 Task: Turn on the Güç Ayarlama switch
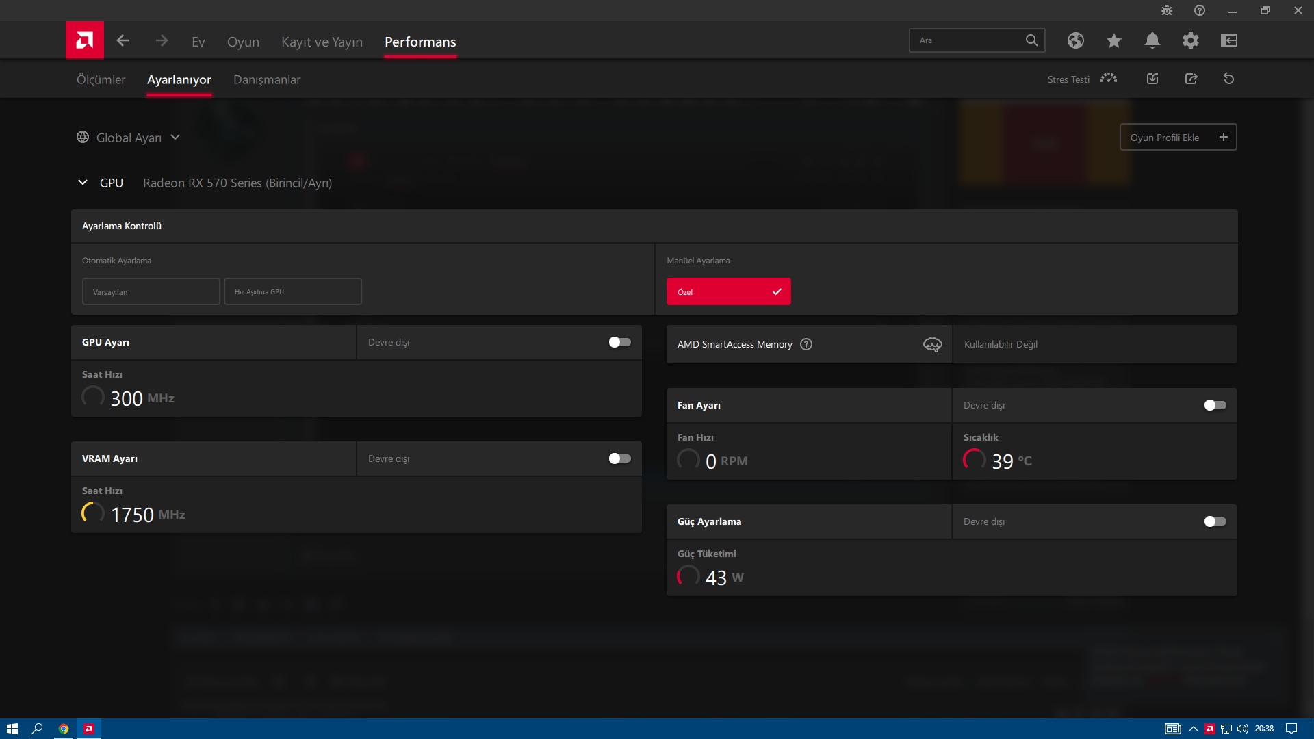pyautogui.click(x=1215, y=521)
